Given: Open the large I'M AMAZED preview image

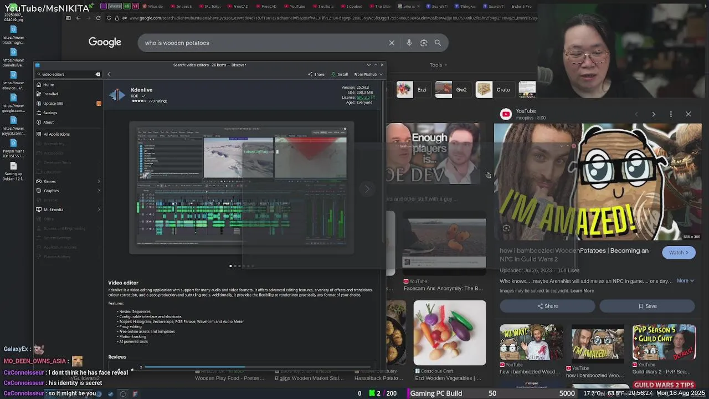Looking at the screenshot, I should [x=598, y=182].
